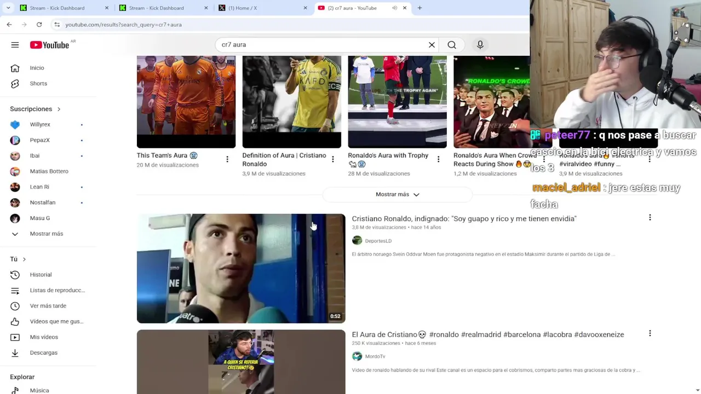Click '3,9 M de visualizaciones' under Definition of Aura
The image size is (701, 394).
click(x=274, y=173)
